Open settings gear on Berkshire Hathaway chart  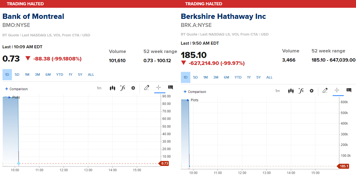(x=312, y=91)
